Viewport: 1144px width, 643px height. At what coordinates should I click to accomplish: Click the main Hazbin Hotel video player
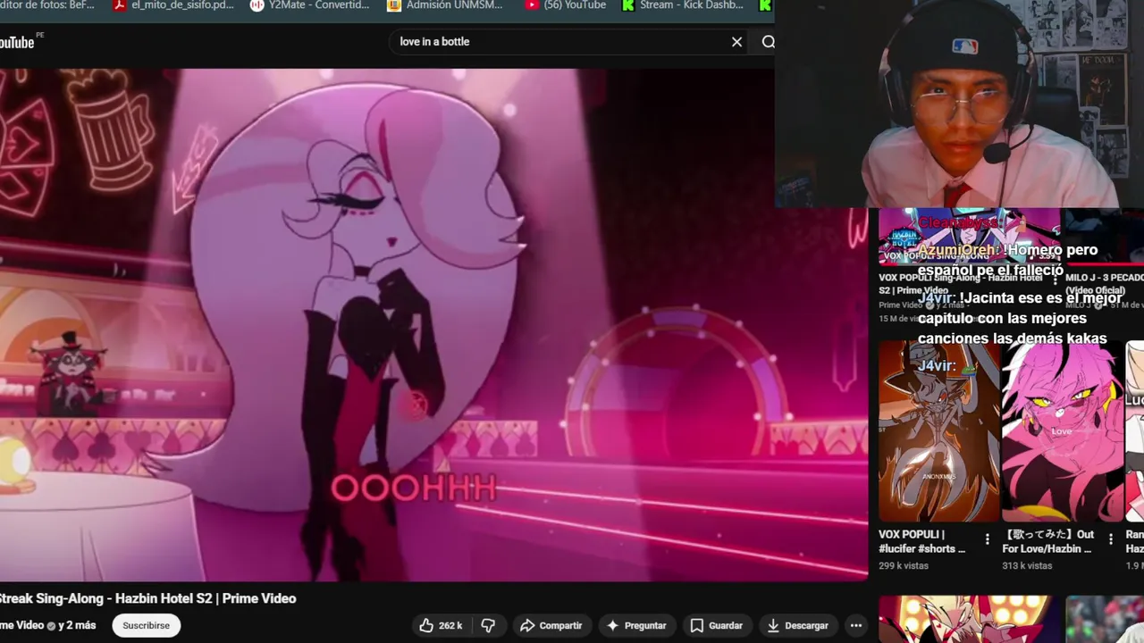pyautogui.click(x=433, y=325)
